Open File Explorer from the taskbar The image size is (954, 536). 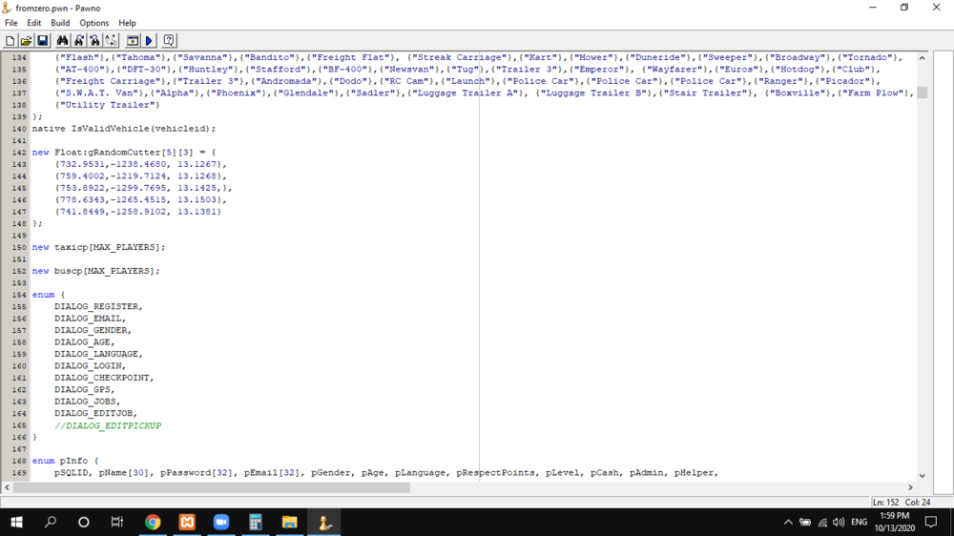(x=289, y=522)
